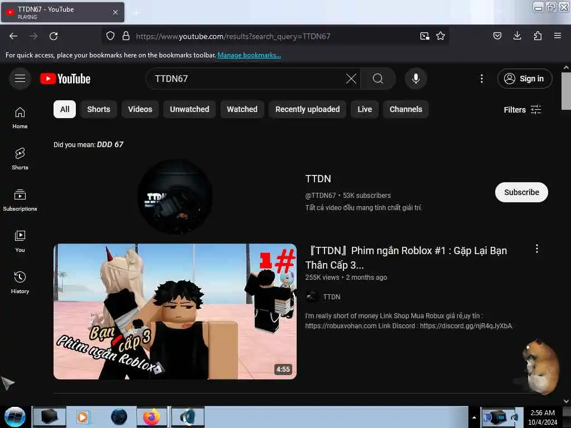Click the TTDN channel name under video
Viewport: 571px width, 428px height.
[x=332, y=297]
